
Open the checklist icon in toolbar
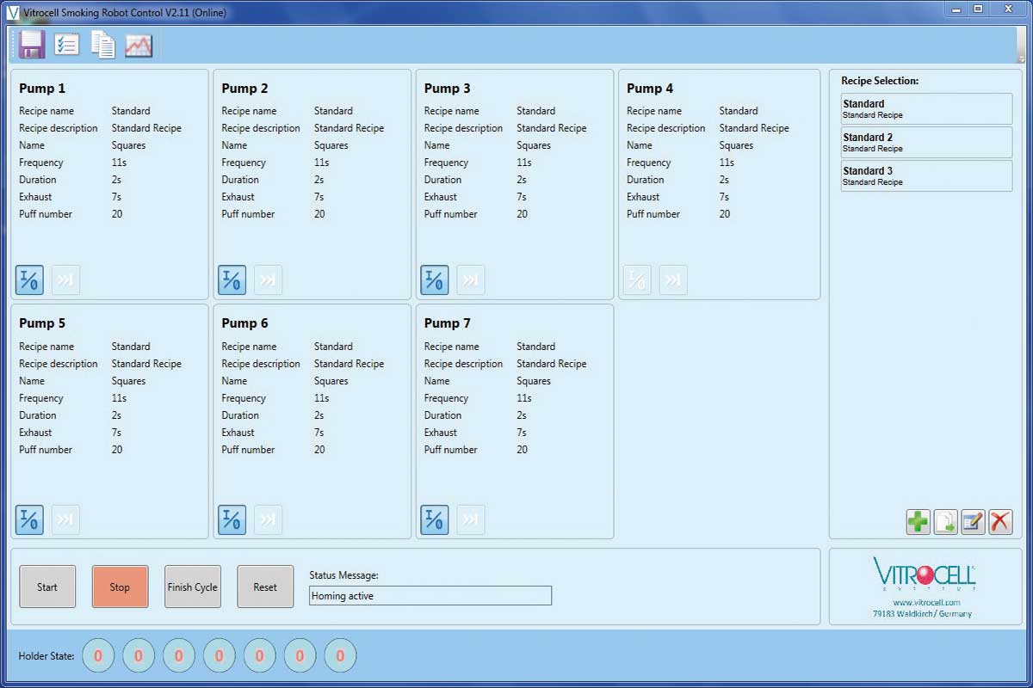[67, 45]
